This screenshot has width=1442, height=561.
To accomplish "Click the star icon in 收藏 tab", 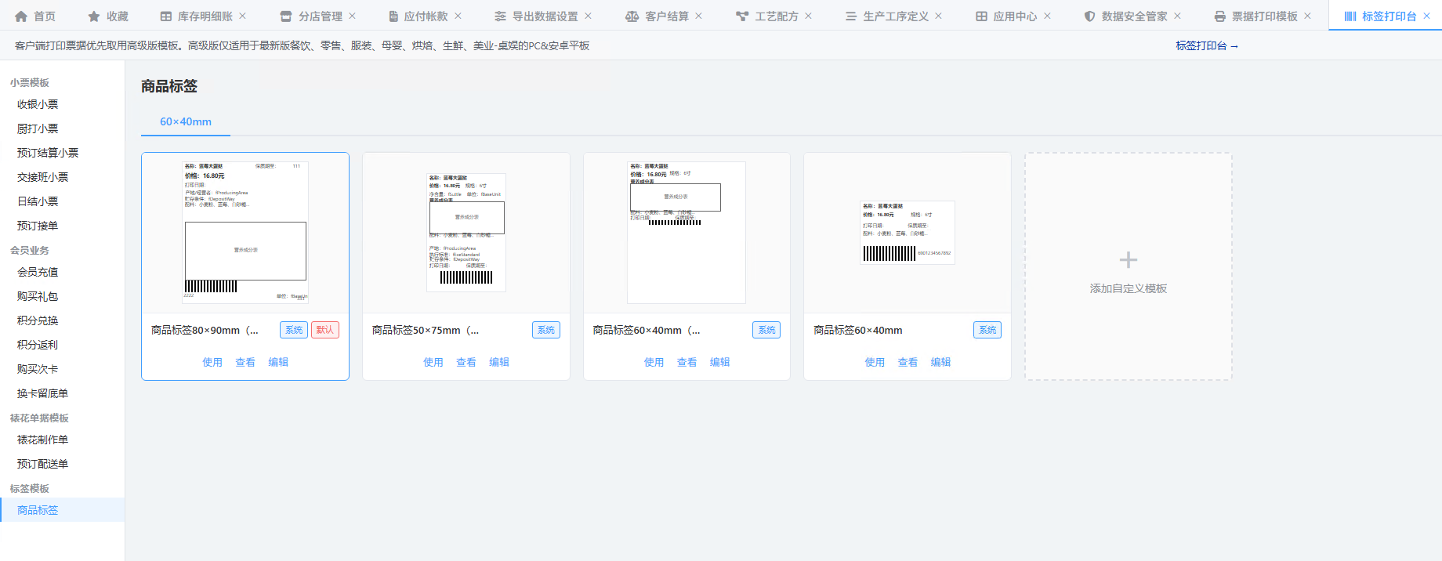I will click(x=94, y=16).
